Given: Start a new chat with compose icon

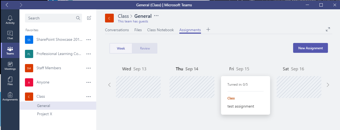Looking at the screenshot, I should click(x=89, y=18).
